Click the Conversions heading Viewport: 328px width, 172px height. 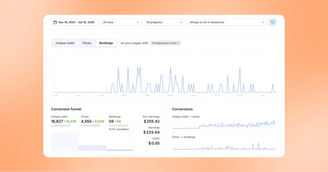pos(182,109)
